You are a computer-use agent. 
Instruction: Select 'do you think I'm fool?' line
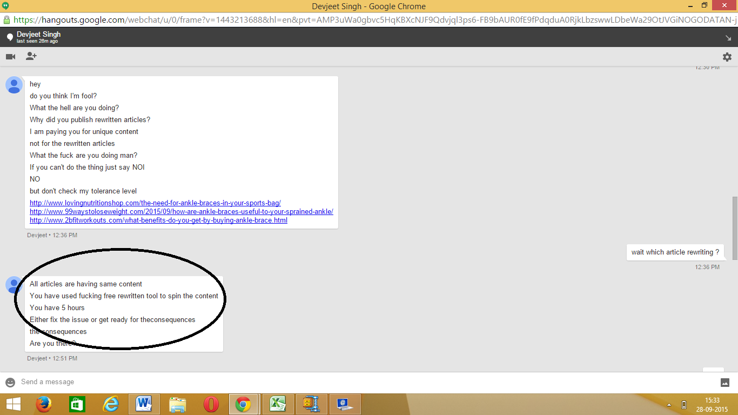pos(63,96)
